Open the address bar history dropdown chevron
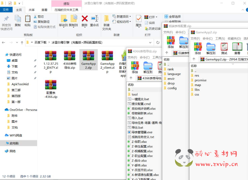This screenshot has height=180, width=248. [150, 42]
